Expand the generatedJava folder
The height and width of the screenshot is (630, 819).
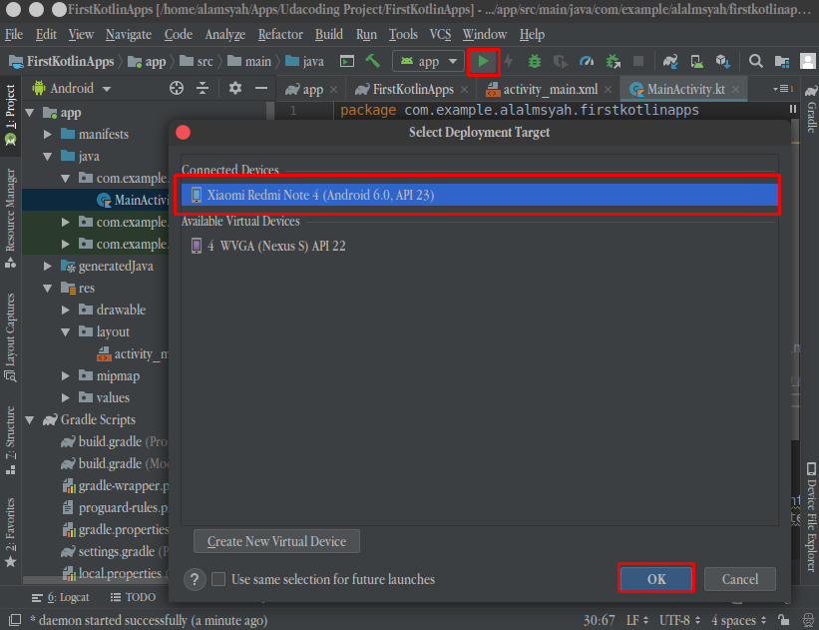[x=48, y=267]
